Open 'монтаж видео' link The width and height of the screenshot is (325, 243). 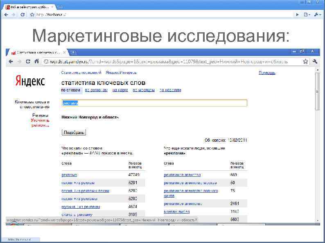pos(176,212)
